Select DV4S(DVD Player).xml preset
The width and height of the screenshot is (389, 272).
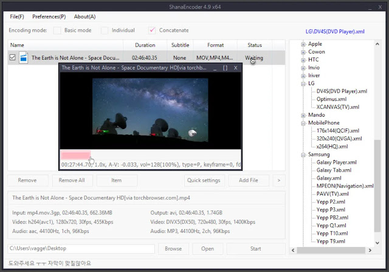click(x=342, y=91)
